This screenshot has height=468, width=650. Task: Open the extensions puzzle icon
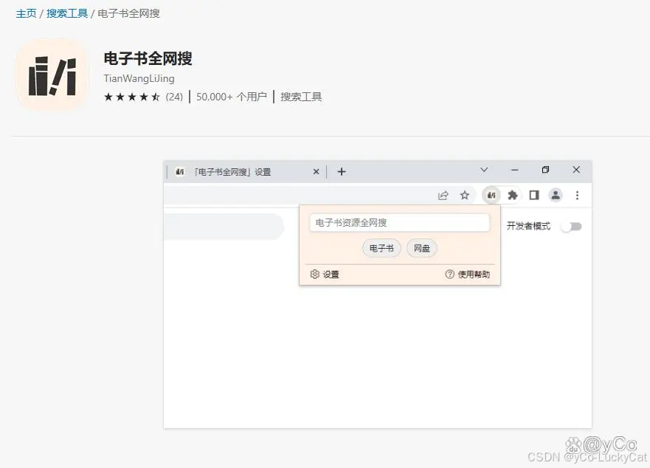[513, 196]
